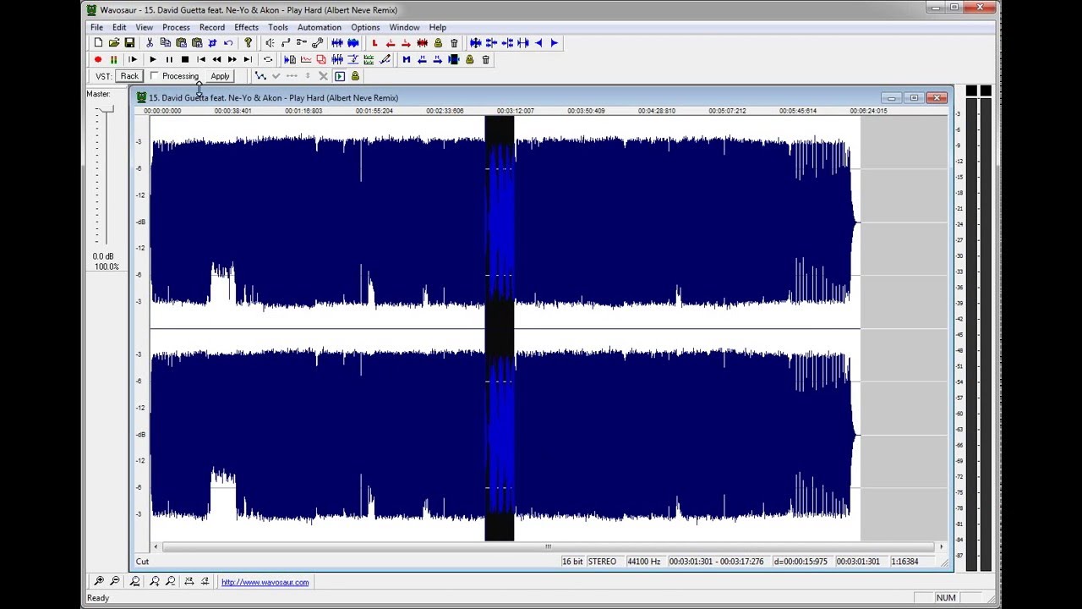
Task: Click the 00:03:12:007 timeline marker
Action: tap(515, 111)
